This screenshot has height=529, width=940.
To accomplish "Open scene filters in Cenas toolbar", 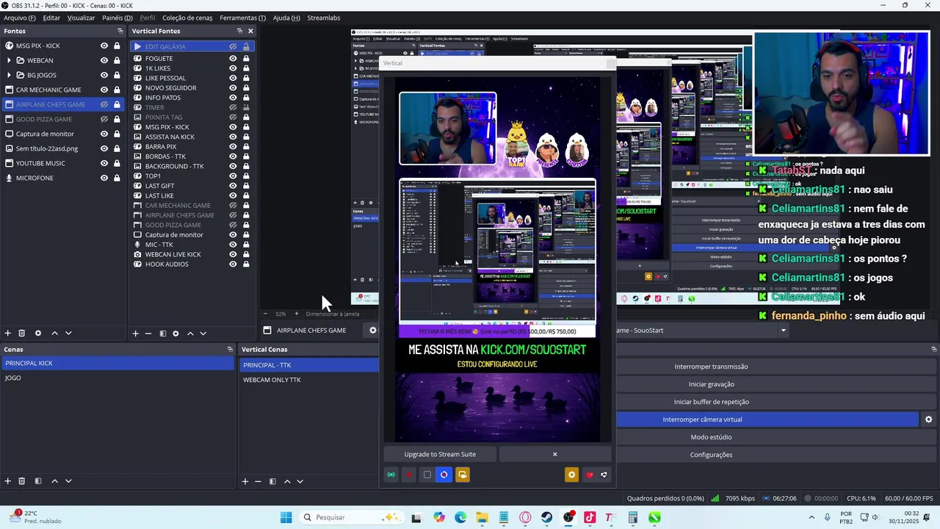I will coord(38,481).
